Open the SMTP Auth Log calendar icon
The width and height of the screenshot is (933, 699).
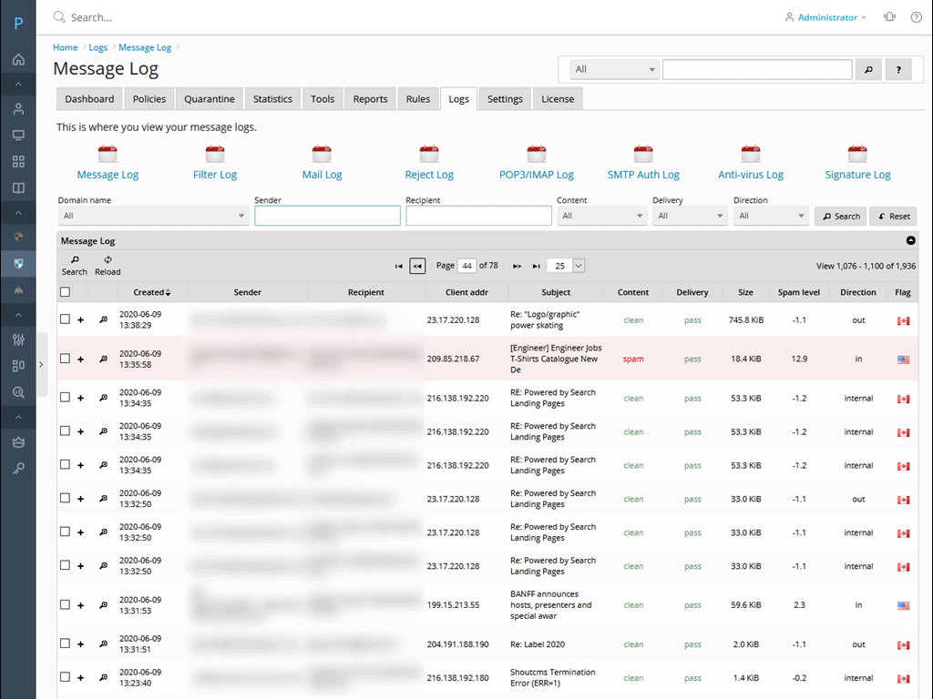(643, 154)
